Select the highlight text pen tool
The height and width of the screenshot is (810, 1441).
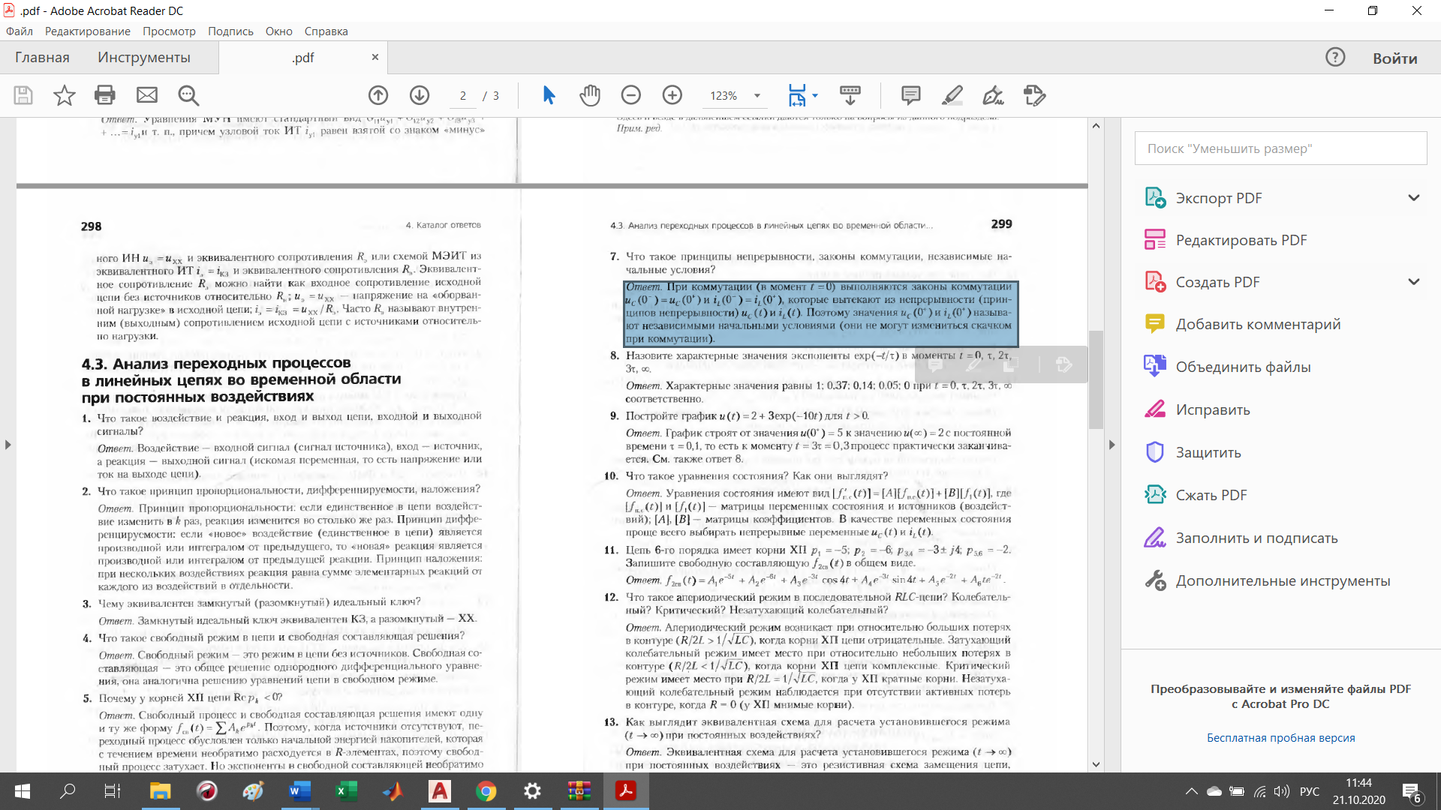(952, 95)
